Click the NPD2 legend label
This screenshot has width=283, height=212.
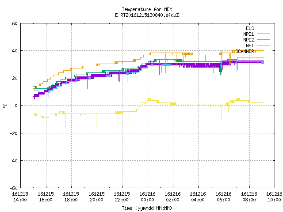click(249, 40)
